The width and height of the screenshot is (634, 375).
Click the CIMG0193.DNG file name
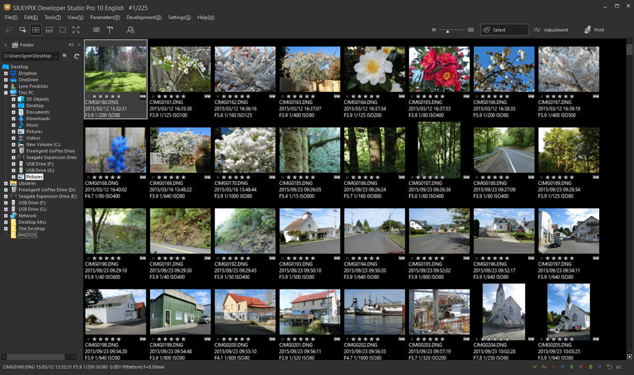[x=296, y=264]
